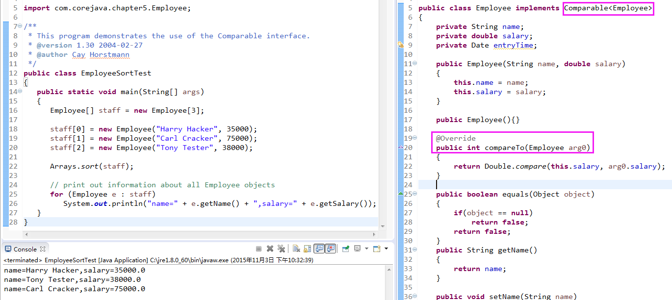Click the warning marker beside line 9
The image size is (672, 300).
[x=401, y=45]
